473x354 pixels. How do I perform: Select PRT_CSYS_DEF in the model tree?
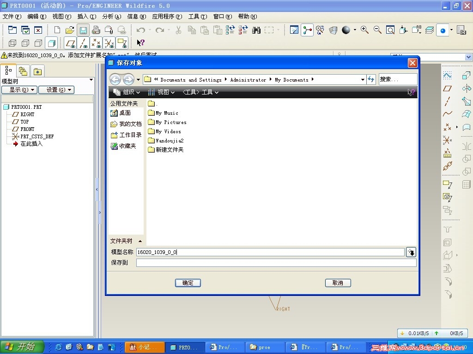[33, 136]
